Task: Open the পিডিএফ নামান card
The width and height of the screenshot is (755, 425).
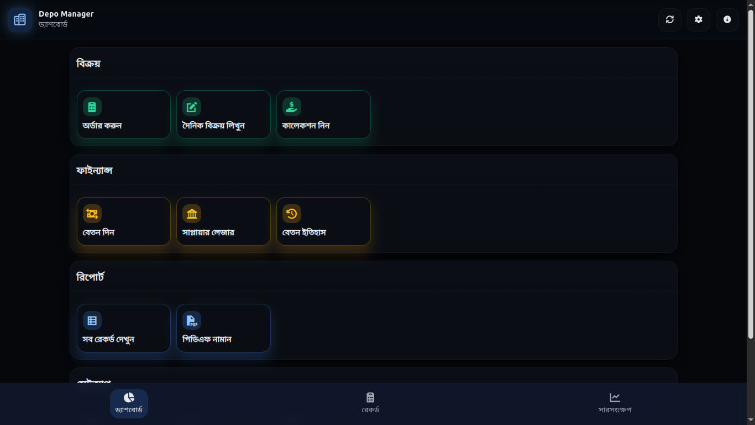Action: coord(223,328)
